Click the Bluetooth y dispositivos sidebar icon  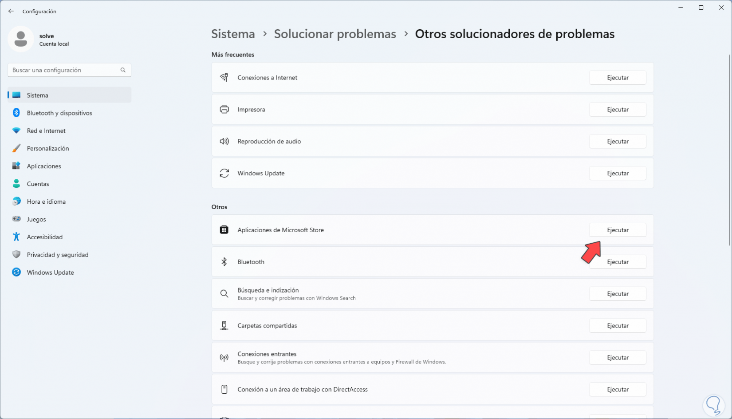click(16, 113)
